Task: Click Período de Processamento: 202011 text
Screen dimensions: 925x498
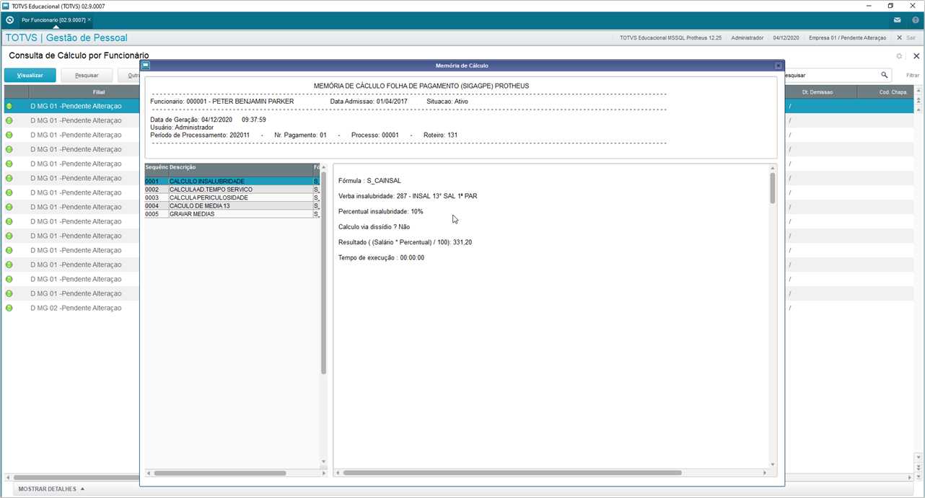Action: tap(200, 135)
